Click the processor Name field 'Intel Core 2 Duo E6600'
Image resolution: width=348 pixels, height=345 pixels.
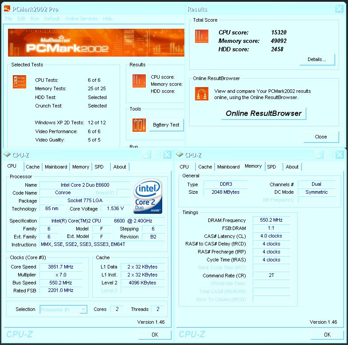(x=85, y=185)
